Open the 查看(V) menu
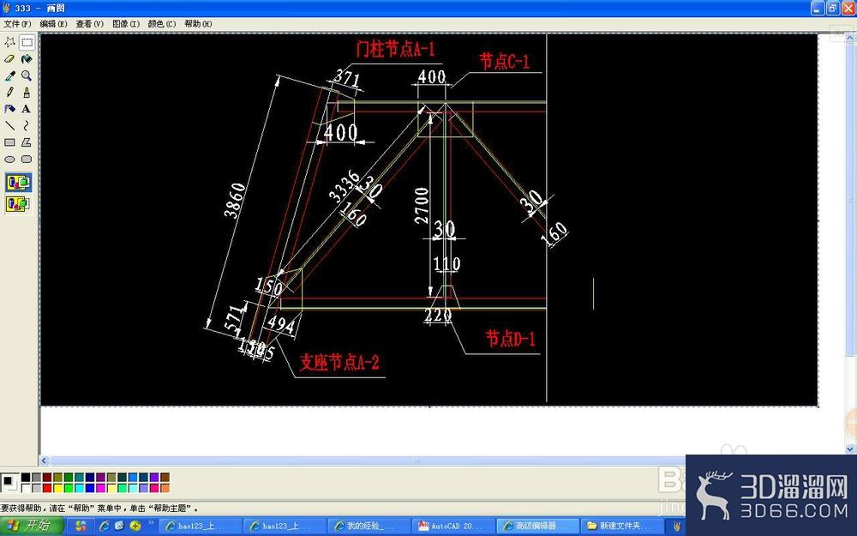The image size is (857, 536). 90,24
